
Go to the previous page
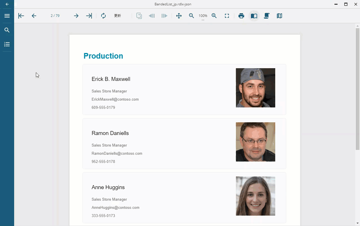34,16
